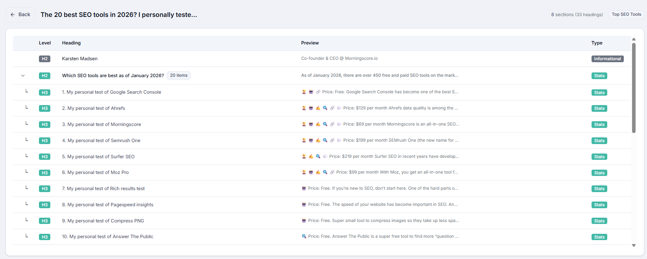Image resolution: width=647 pixels, height=259 pixels.
Task: Click the Stats badge in the Morningscore row
Action: pos(599,124)
